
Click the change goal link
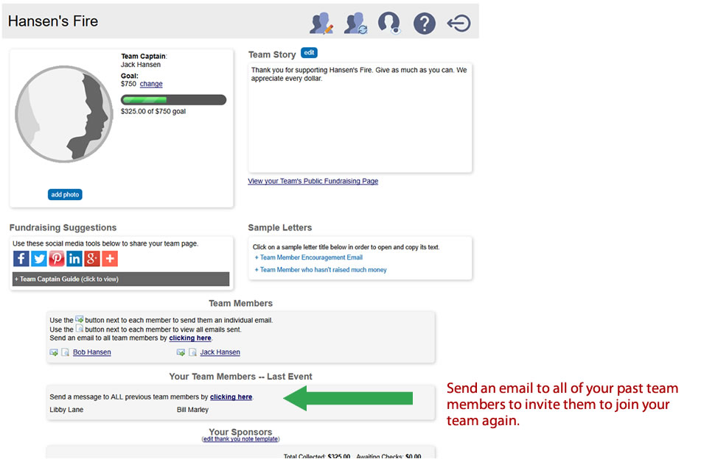[151, 84]
